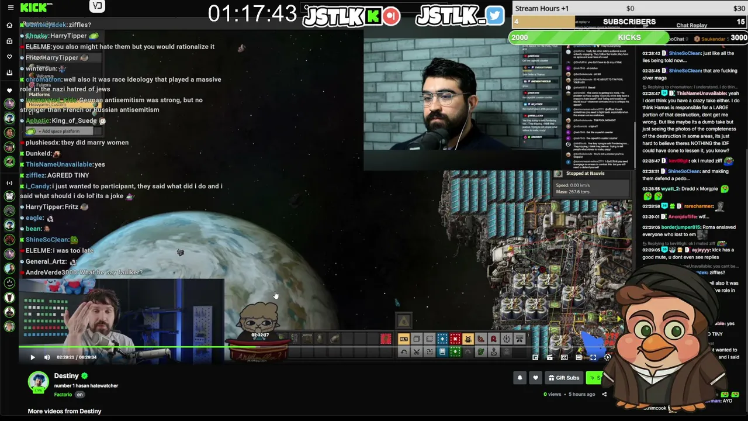Image resolution: width=748 pixels, height=421 pixels.
Task: Select the red deconstruction planner tool
Action: pos(455,339)
